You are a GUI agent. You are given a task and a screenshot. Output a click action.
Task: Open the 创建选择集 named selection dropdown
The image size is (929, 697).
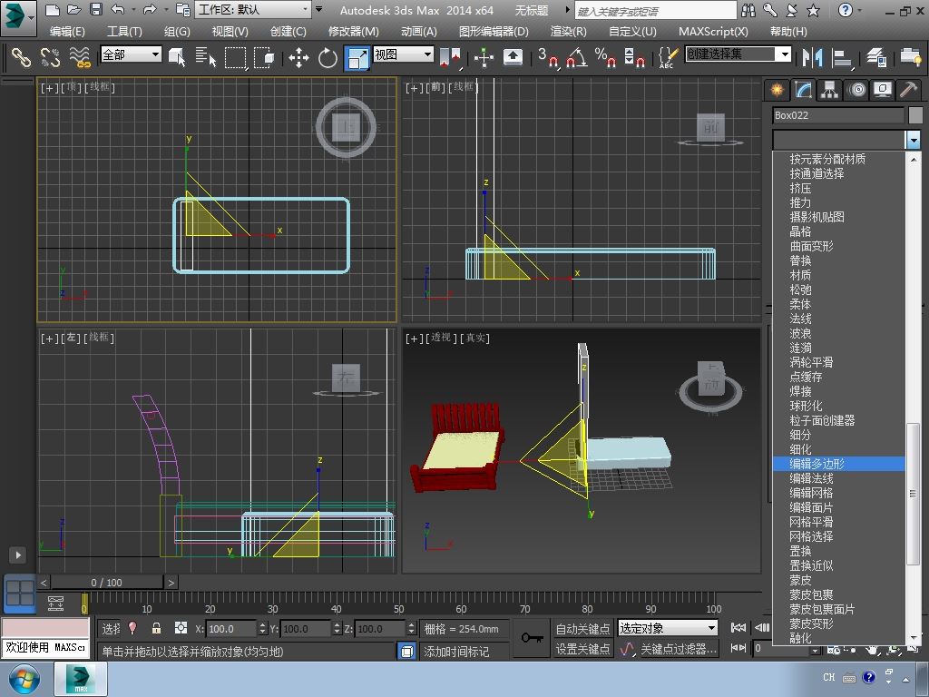tap(738, 54)
